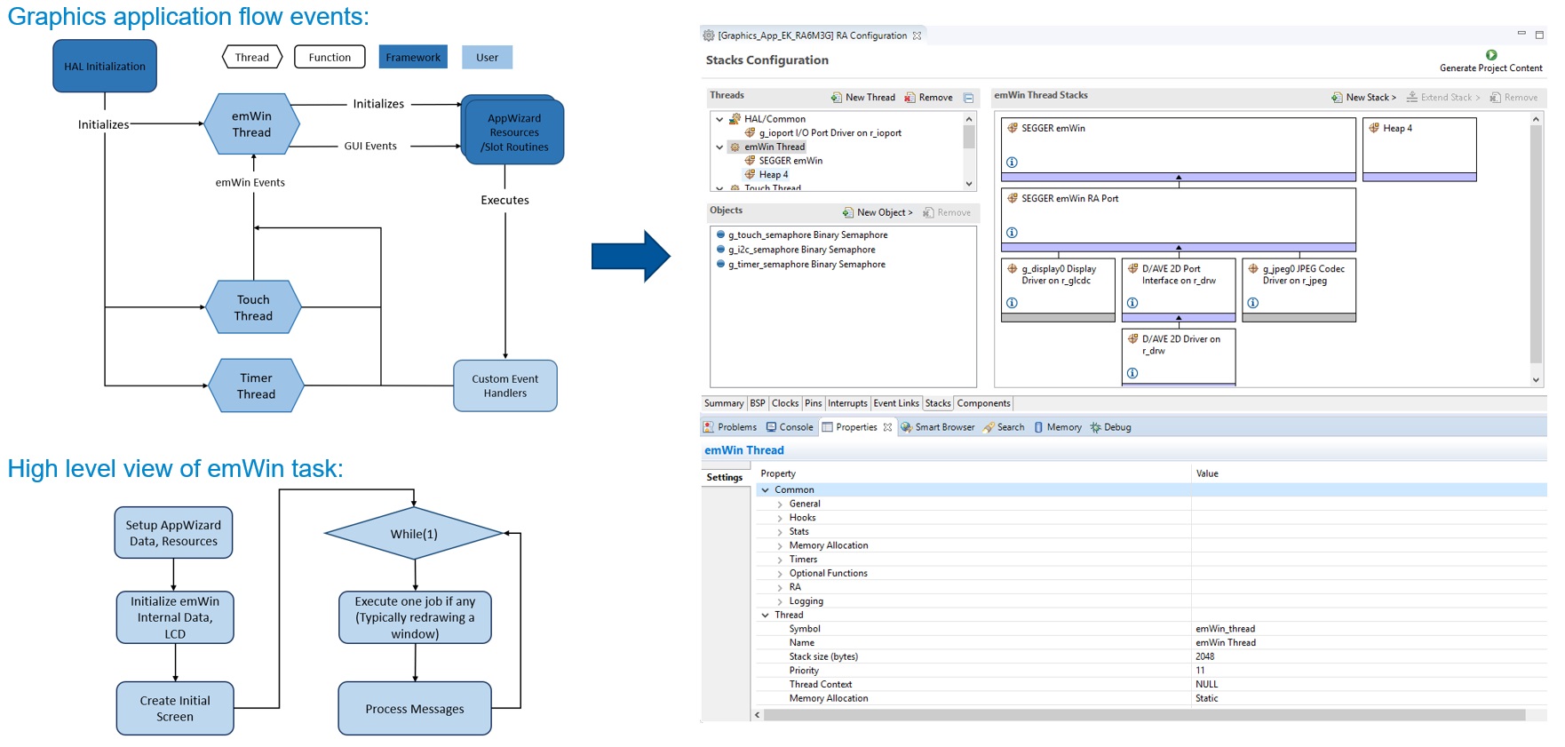Image resolution: width=1565 pixels, height=747 pixels.
Task: Collapse the Thread property section
Action: (766, 615)
